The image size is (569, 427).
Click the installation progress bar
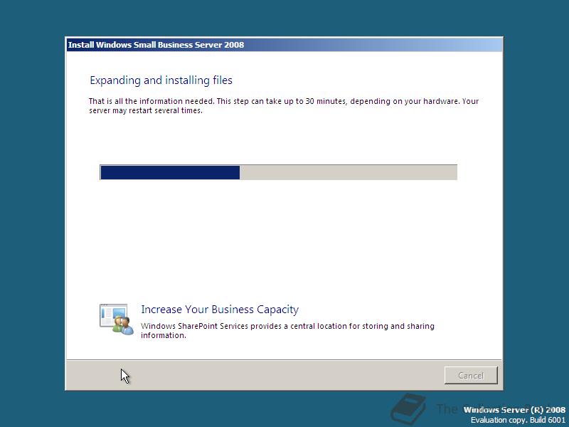[x=278, y=172]
